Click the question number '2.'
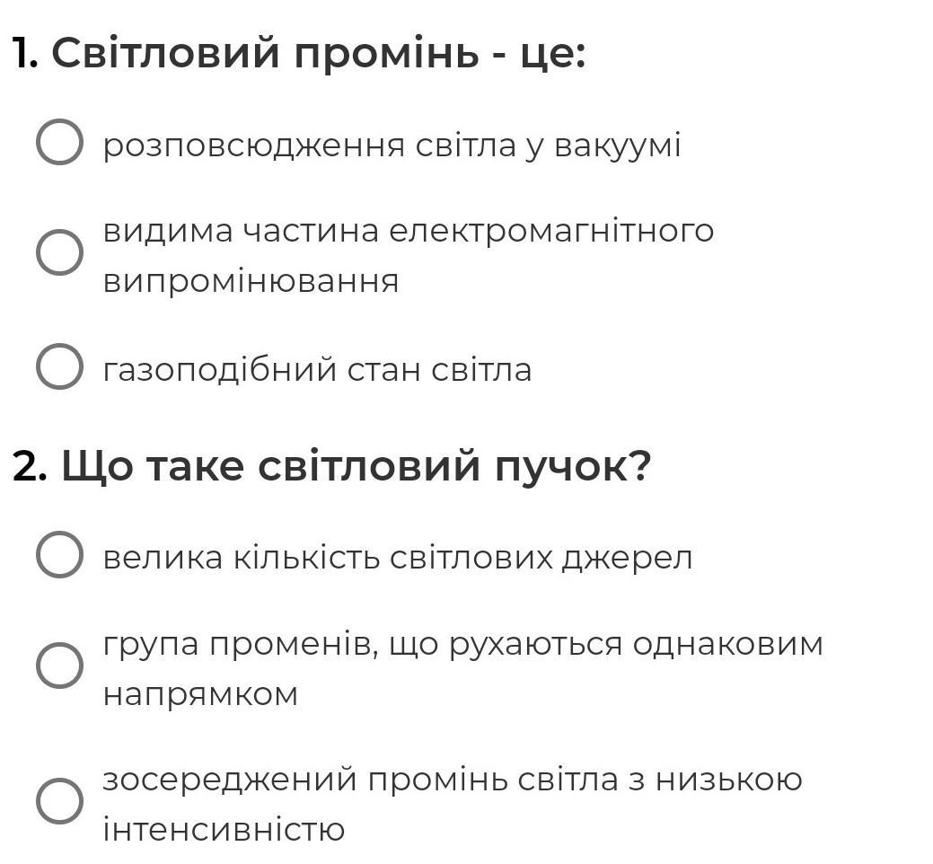This screenshot has height=864, width=933. click(30, 466)
